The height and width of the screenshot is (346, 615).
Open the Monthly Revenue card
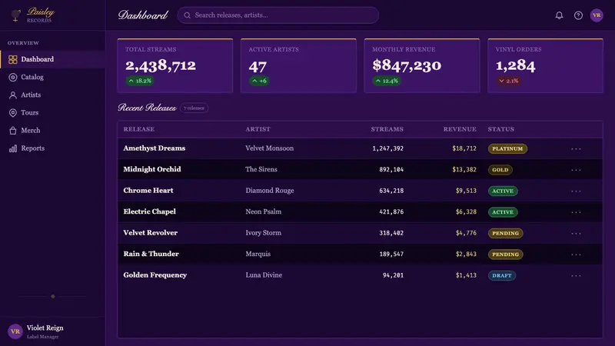point(421,65)
